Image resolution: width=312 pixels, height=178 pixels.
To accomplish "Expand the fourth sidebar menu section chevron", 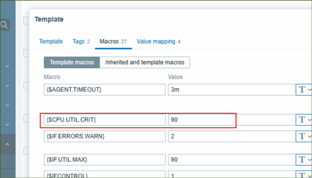I will [x=7, y=125].
